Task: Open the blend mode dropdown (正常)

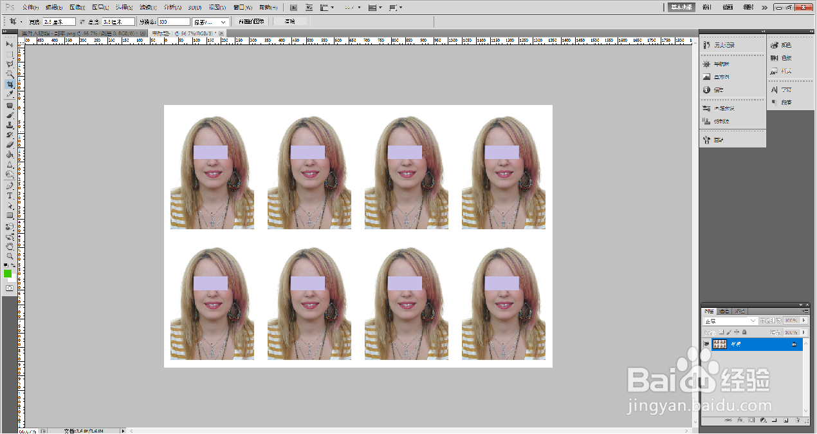Action: (731, 321)
